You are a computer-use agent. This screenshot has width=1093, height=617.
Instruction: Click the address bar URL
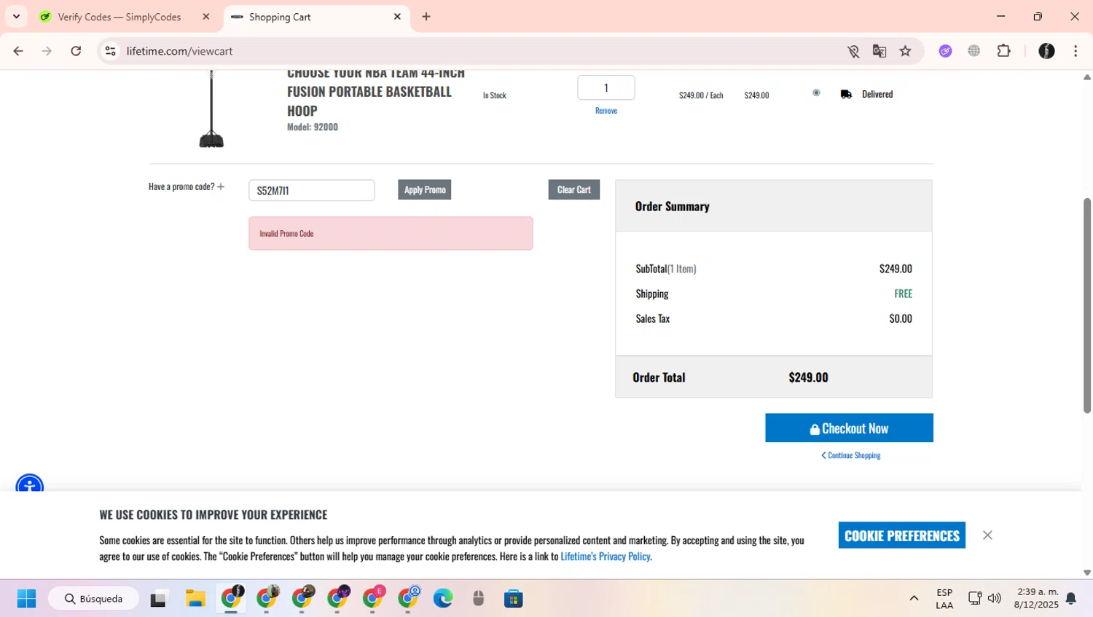point(179,51)
